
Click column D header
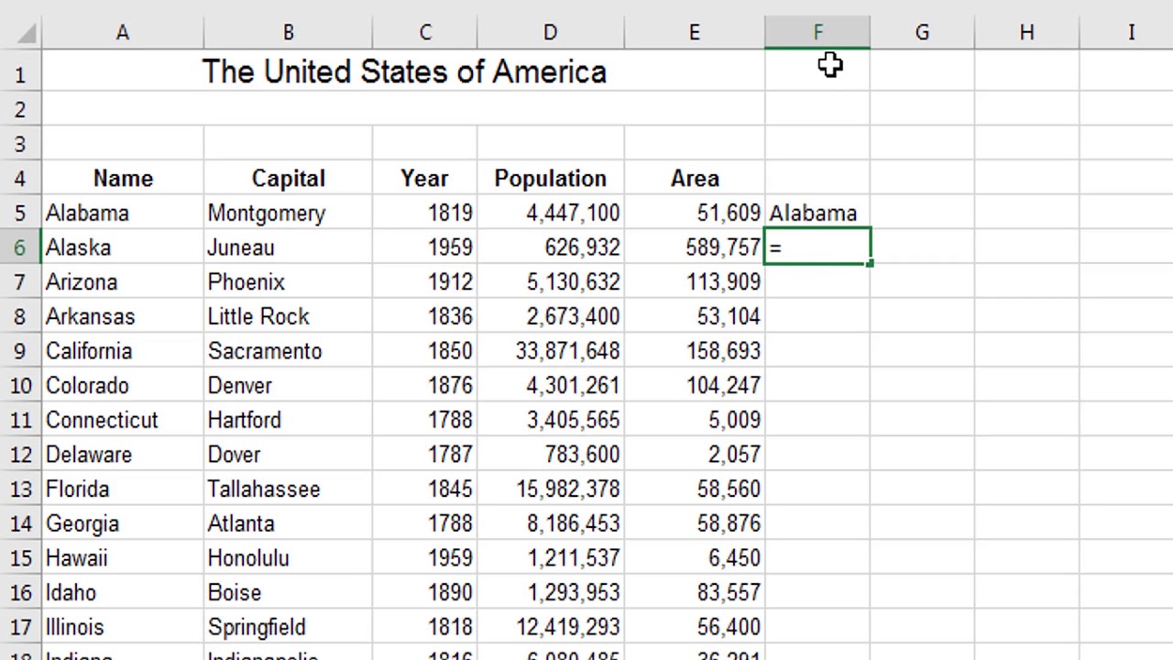(x=550, y=33)
